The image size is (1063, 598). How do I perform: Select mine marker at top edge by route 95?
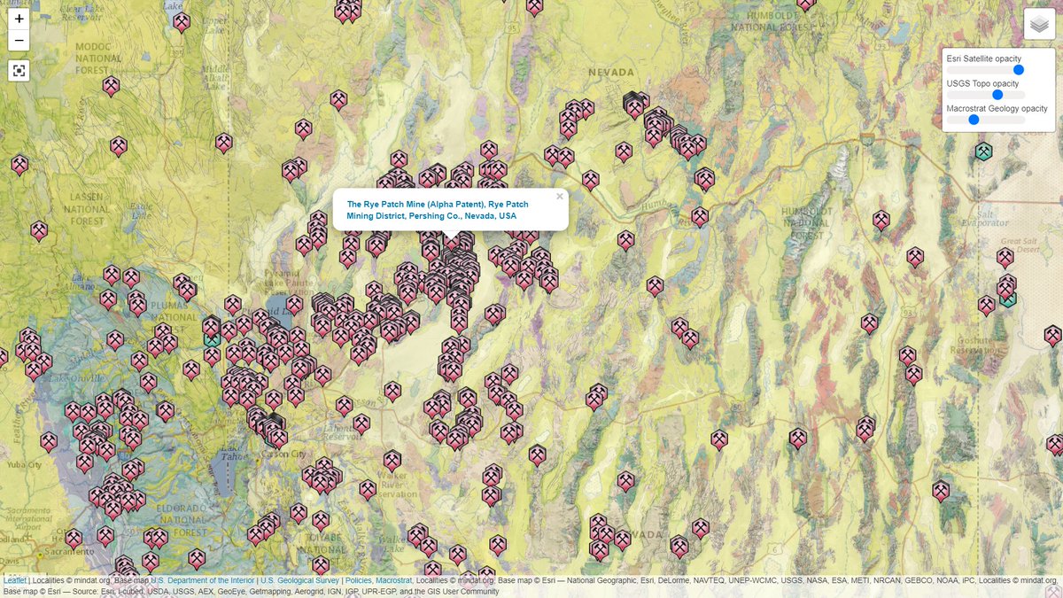tap(534, 7)
